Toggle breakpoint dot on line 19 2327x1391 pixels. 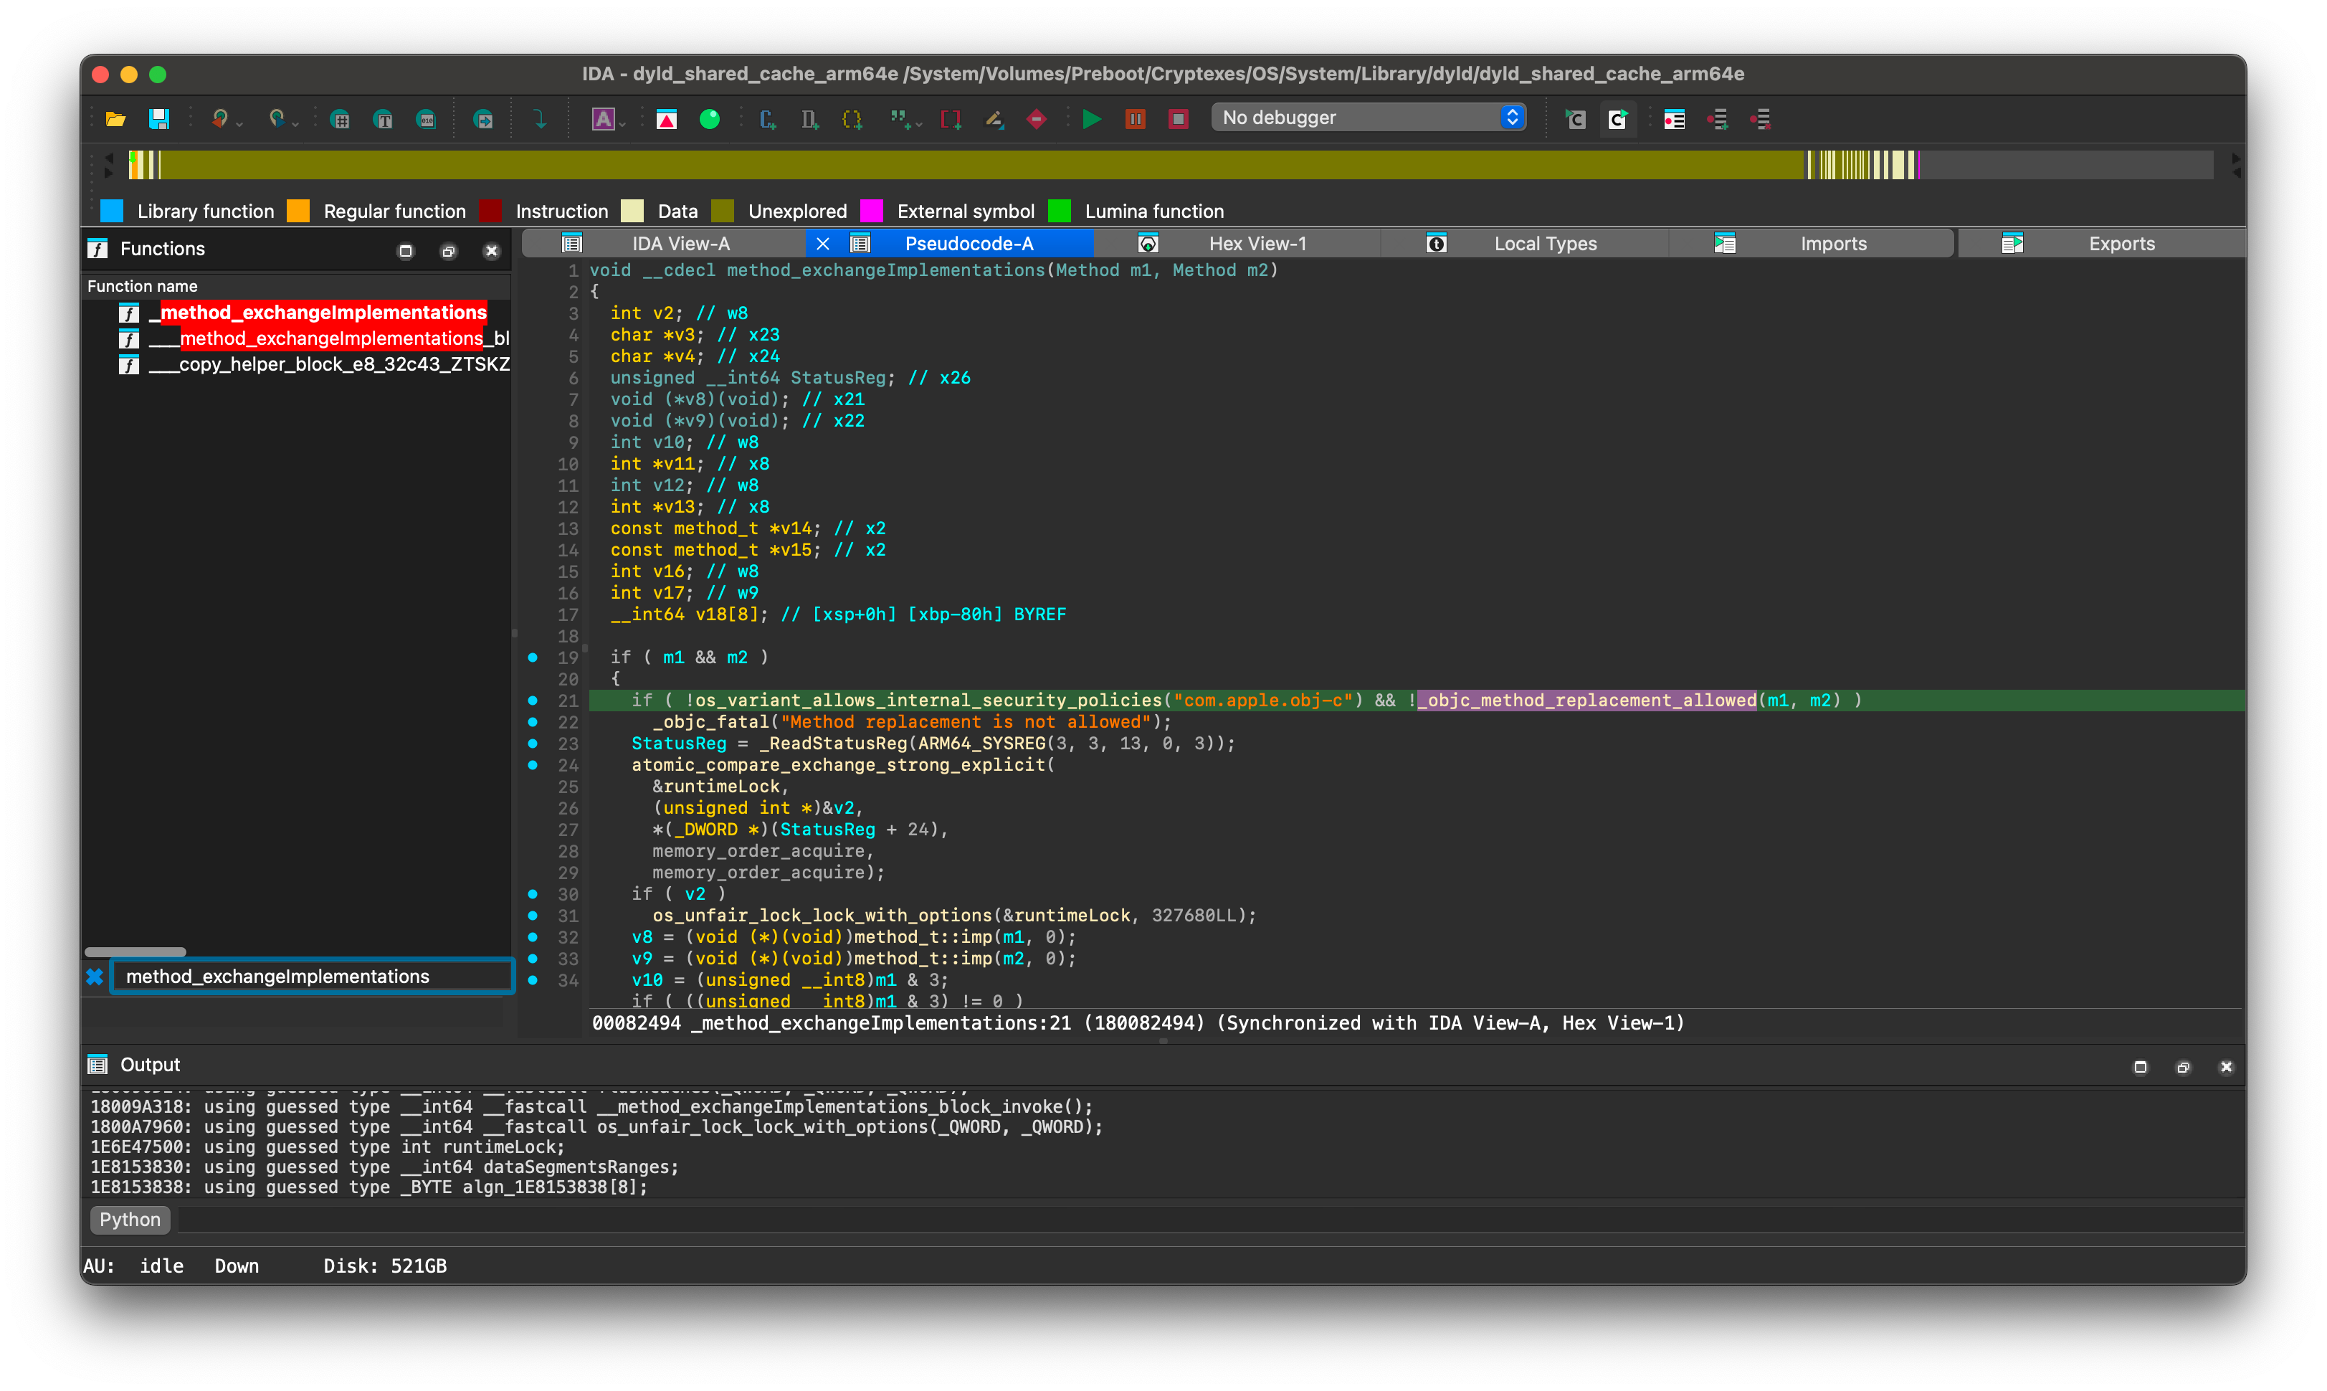click(x=533, y=657)
